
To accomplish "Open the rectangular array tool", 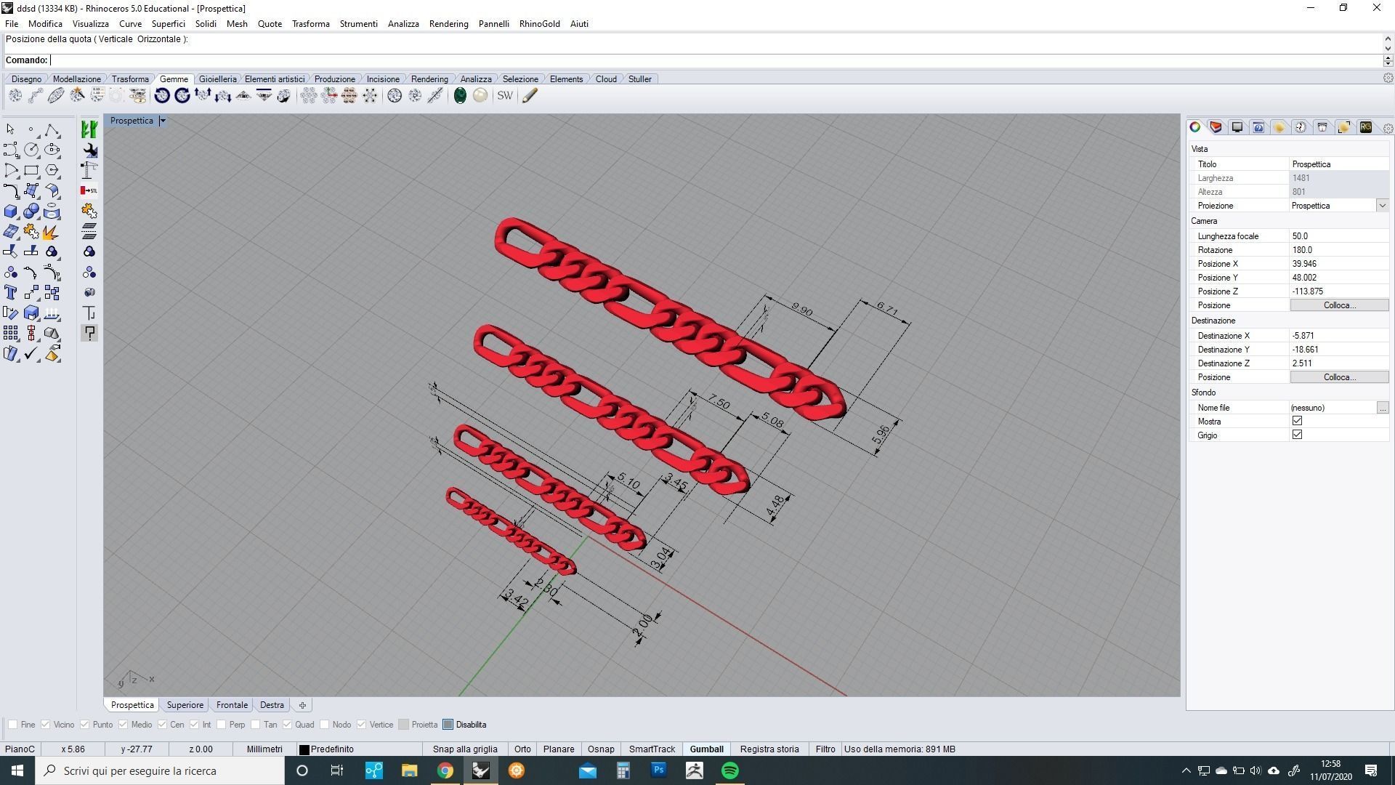I will coord(10,334).
